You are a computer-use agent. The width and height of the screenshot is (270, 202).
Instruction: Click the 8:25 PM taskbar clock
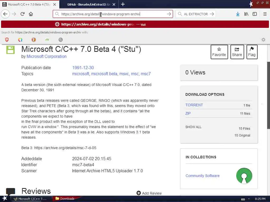click(260, 199)
